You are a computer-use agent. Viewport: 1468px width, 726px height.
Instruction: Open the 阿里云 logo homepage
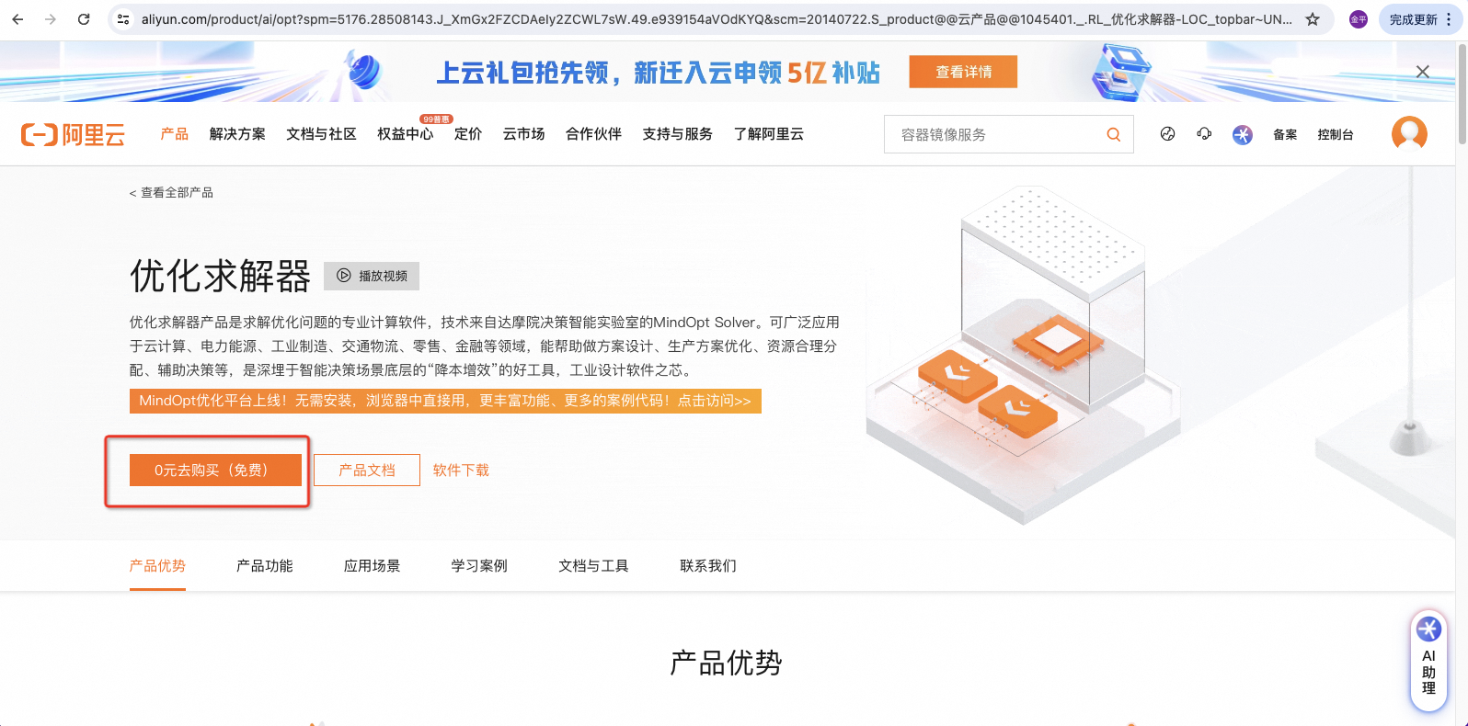tap(74, 135)
